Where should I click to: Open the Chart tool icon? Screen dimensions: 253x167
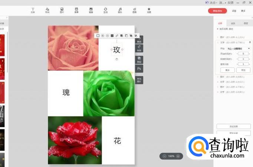click(x=135, y=10)
